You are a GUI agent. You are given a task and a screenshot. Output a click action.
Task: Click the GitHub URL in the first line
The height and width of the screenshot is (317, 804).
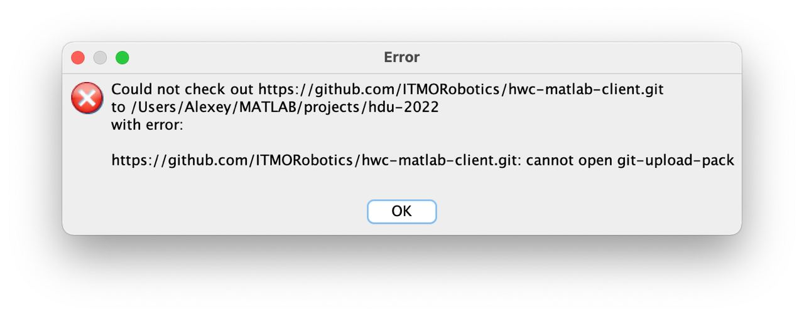[x=460, y=90]
